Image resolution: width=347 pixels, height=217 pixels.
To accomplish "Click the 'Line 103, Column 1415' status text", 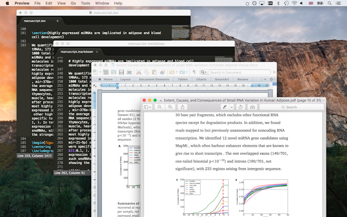I will pyautogui.click(x=35, y=156).
